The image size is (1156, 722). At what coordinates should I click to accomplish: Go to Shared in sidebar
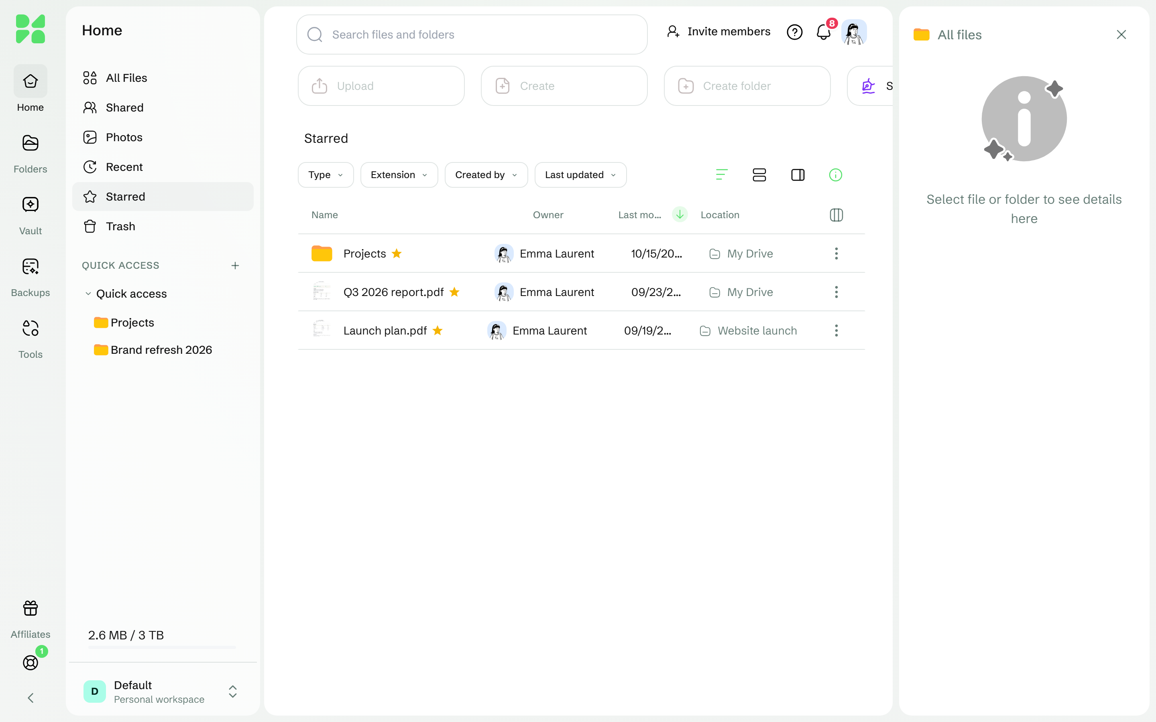[x=163, y=107]
